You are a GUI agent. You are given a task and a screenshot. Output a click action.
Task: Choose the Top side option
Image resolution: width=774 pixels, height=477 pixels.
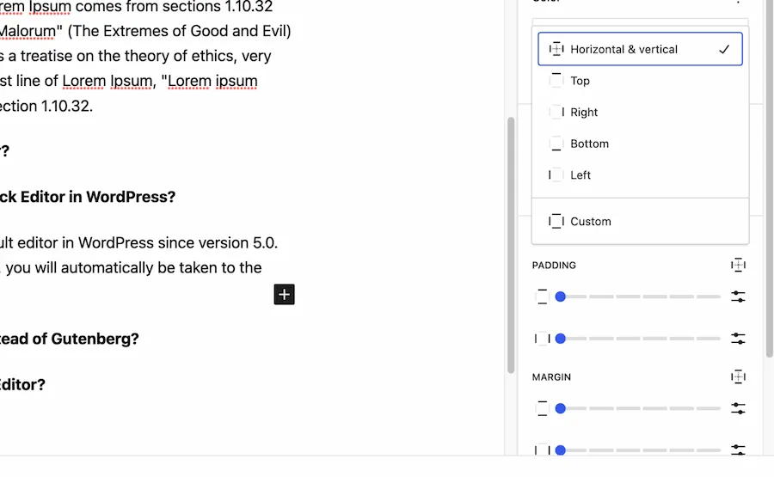coord(640,81)
